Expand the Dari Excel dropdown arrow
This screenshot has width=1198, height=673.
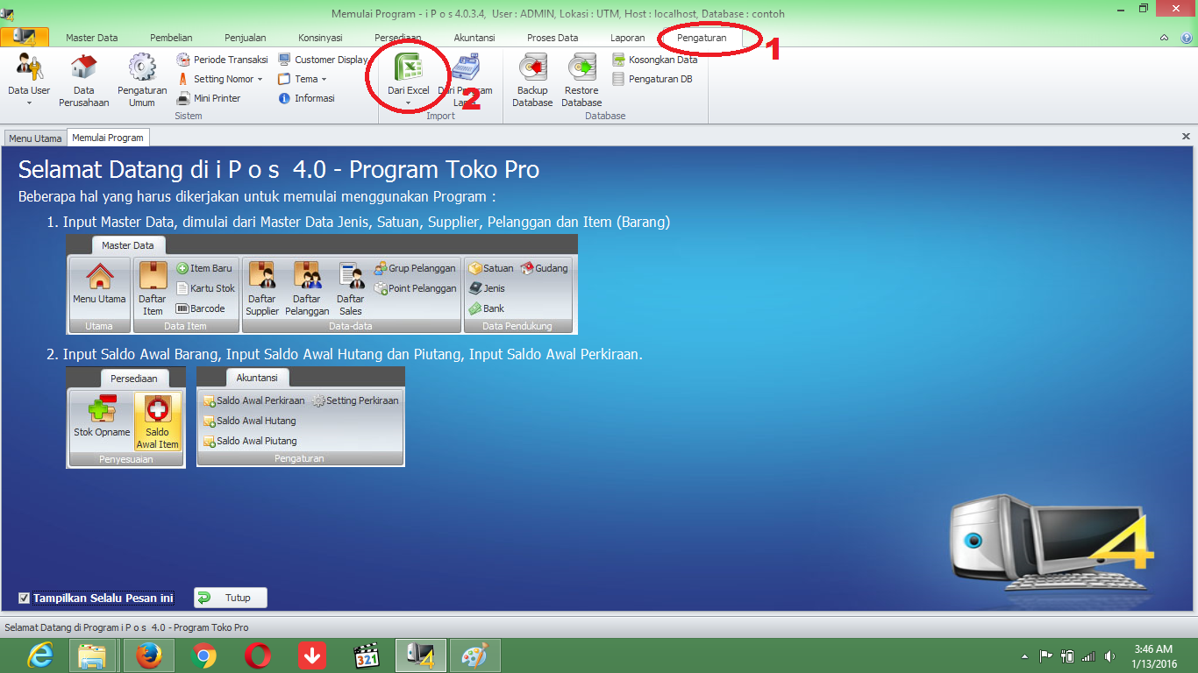pyautogui.click(x=408, y=104)
